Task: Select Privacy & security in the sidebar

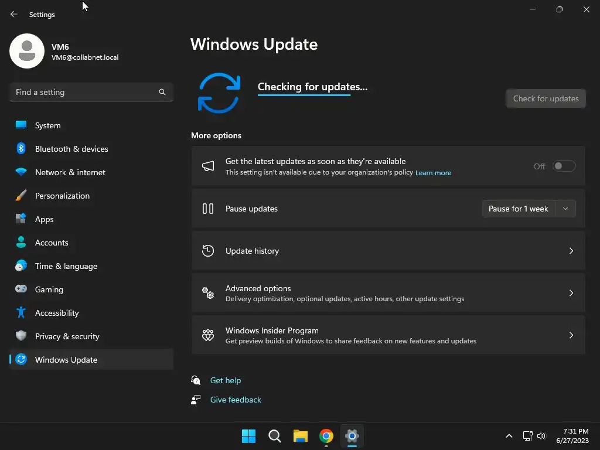Action: pos(91,336)
